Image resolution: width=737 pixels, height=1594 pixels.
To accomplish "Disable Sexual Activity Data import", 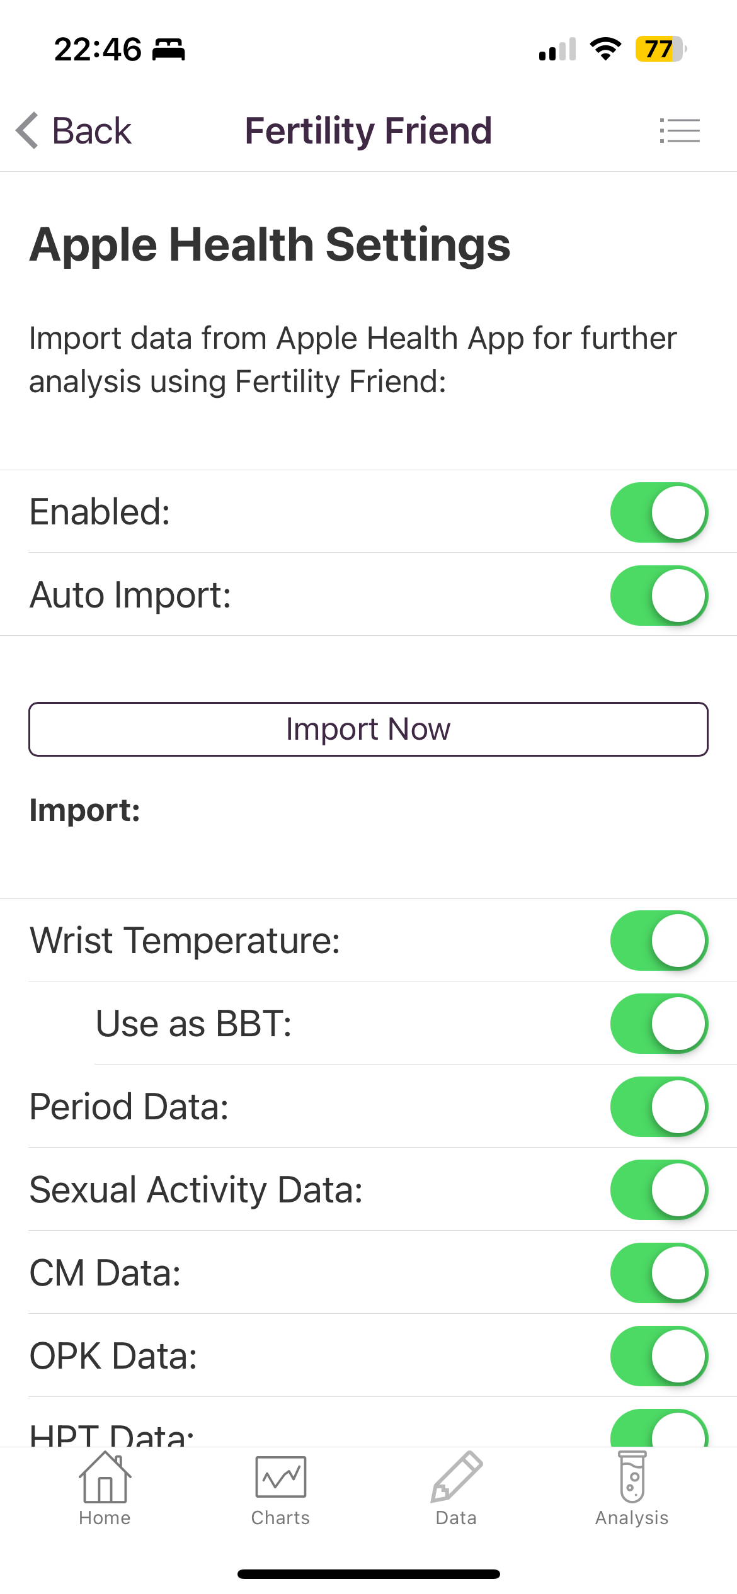I will tap(659, 1190).
